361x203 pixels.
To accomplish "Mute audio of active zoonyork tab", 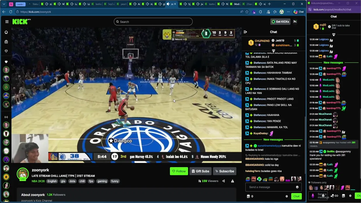I will pyautogui.click(x=168, y=4).
